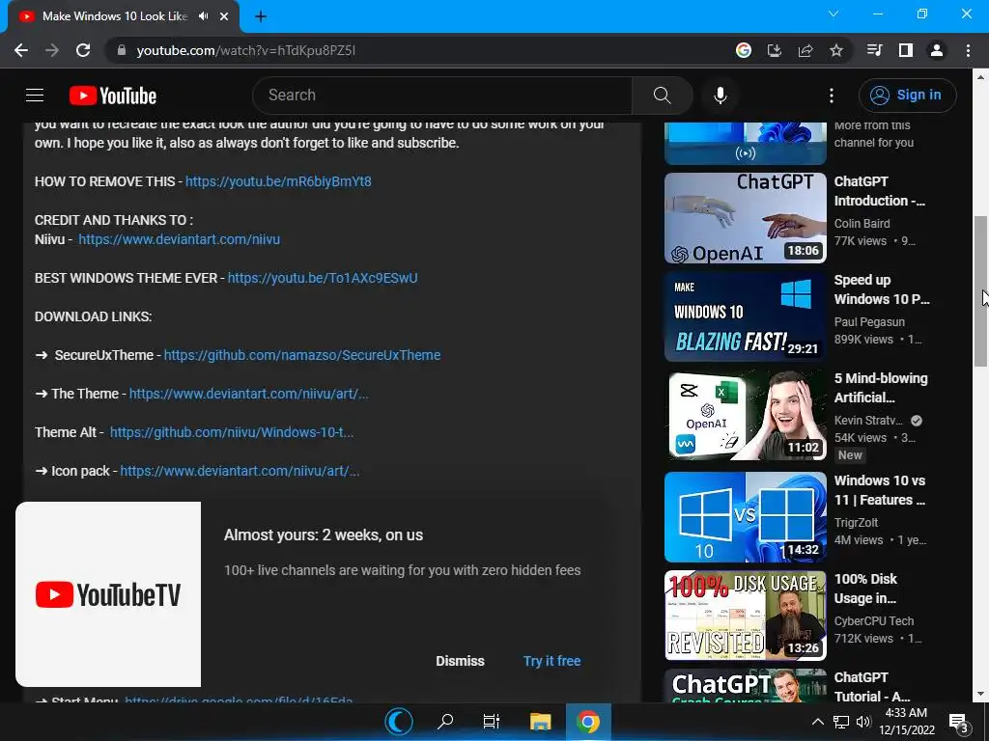Mute the tab via speaker icon
This screenshot has height=741, width=989.
(x=203, y=16)
